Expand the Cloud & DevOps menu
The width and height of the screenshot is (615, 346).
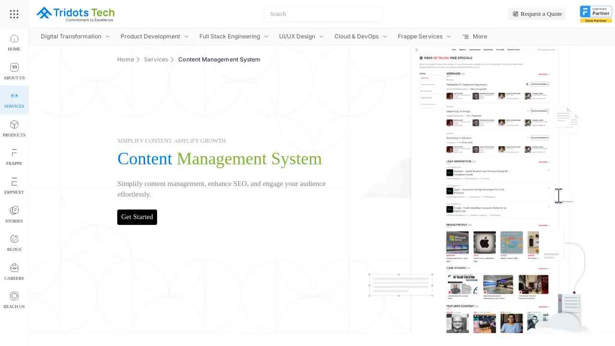click(x=361, y=37)
